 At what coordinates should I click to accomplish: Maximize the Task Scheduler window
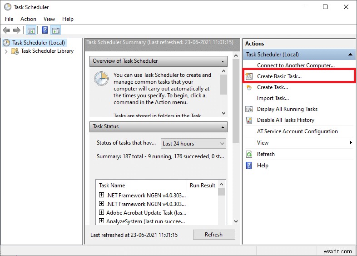pyautogui.click(x=325, y=7)
